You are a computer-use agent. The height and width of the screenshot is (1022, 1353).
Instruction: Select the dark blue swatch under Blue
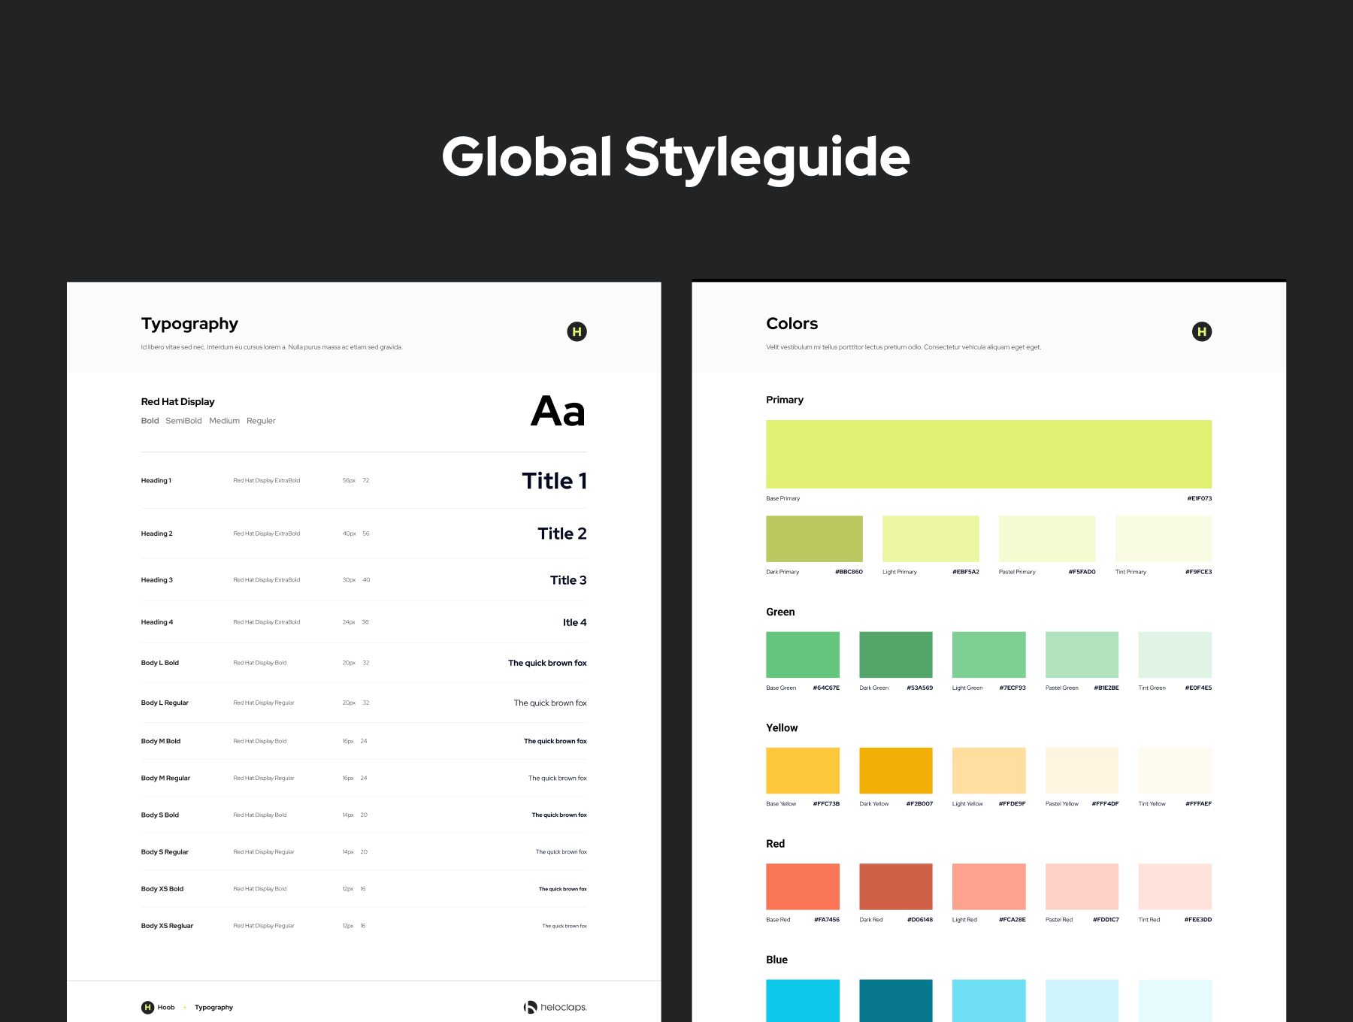[895, 999]
